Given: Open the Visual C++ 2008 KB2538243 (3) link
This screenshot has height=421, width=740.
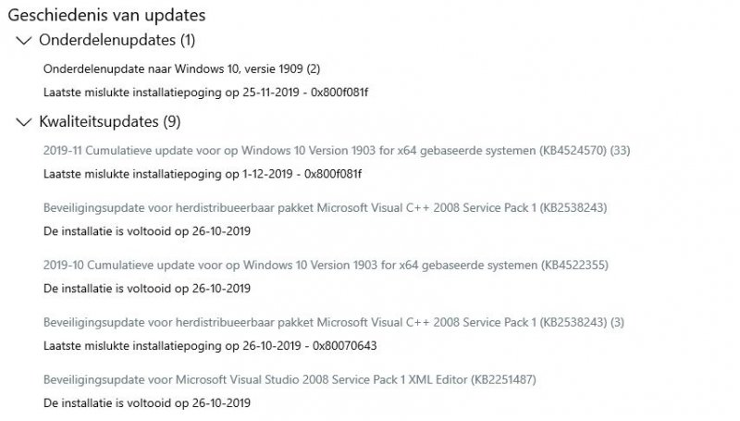Looking at the screenshot, I should 334,322.
